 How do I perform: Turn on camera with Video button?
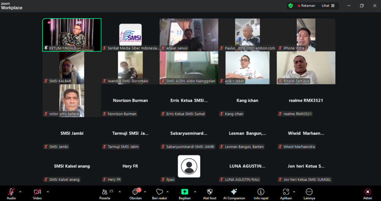pos(37,192)
